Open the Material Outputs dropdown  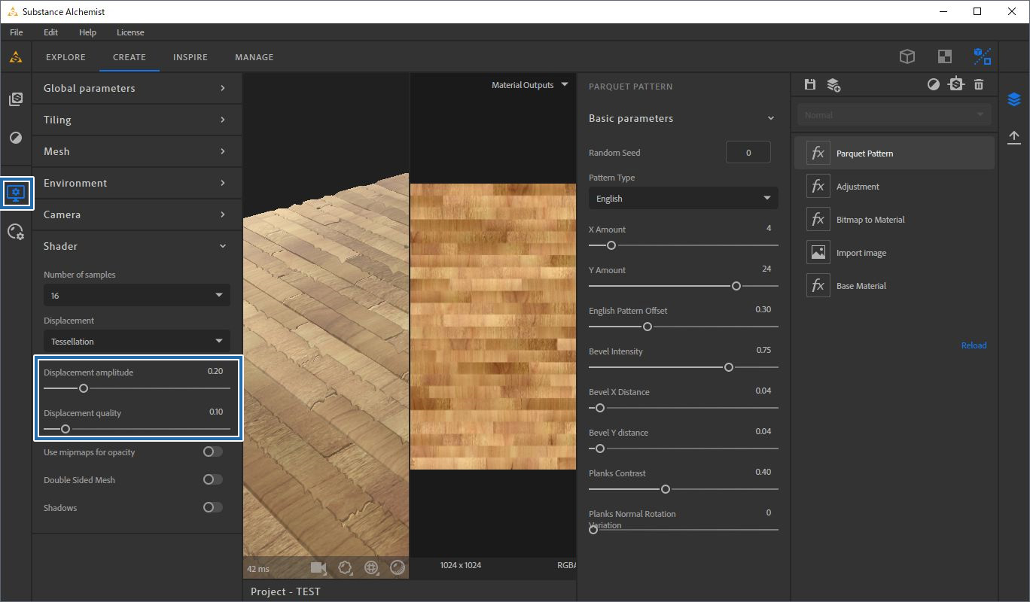point(529,85)
